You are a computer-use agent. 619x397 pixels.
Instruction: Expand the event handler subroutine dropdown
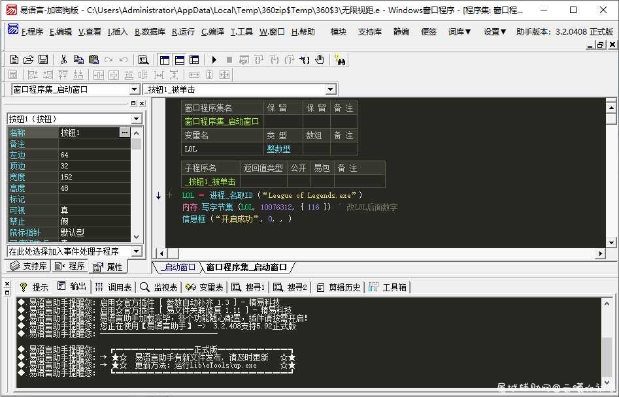[137, 251]
